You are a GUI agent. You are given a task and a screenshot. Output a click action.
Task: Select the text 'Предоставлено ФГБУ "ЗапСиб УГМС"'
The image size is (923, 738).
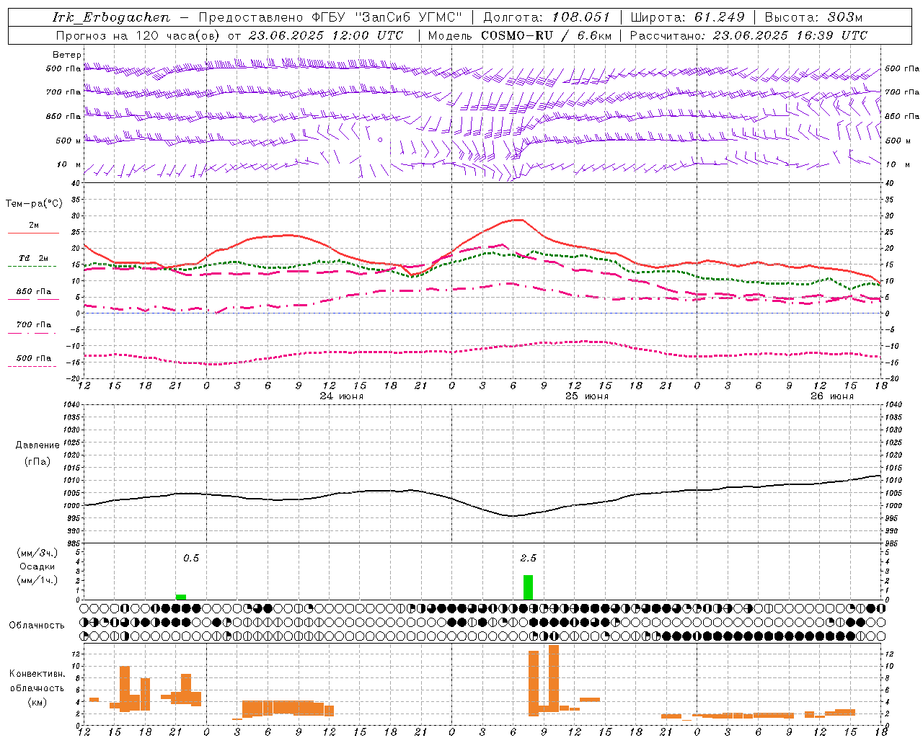[330, 17]
